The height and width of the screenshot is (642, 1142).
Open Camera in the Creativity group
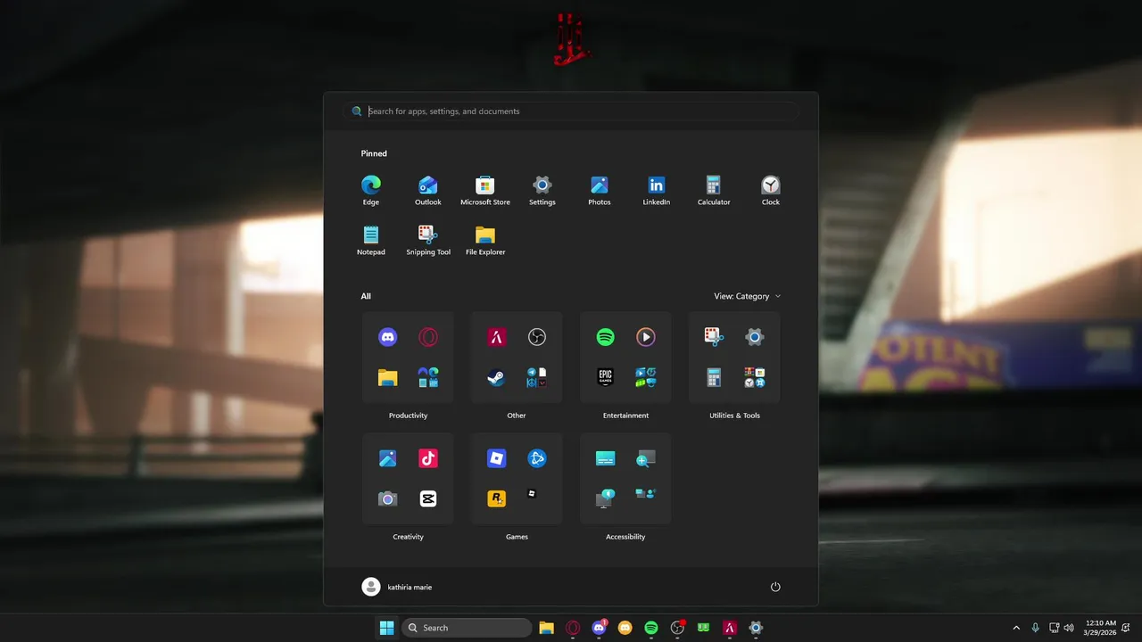[387, 498]
